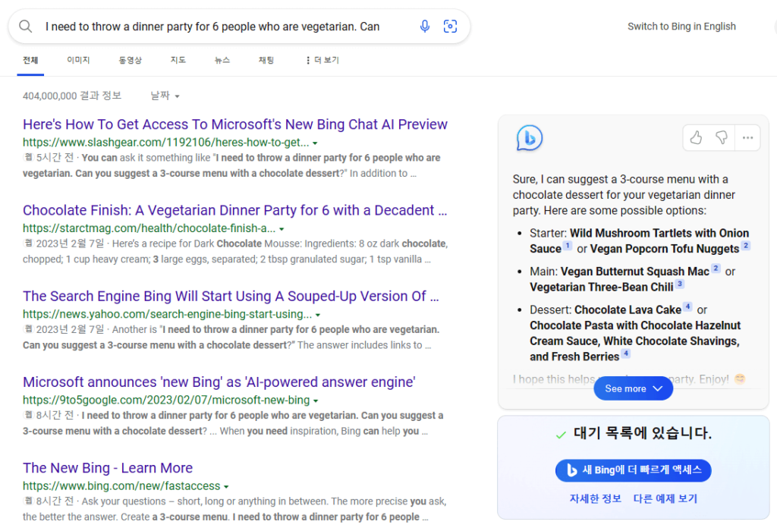Open the 더 보기 more menu
777x531 pixels.
point(322,60)
